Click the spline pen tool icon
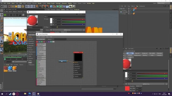The height and width of the screenshot is (96, 172). (54, 6)
